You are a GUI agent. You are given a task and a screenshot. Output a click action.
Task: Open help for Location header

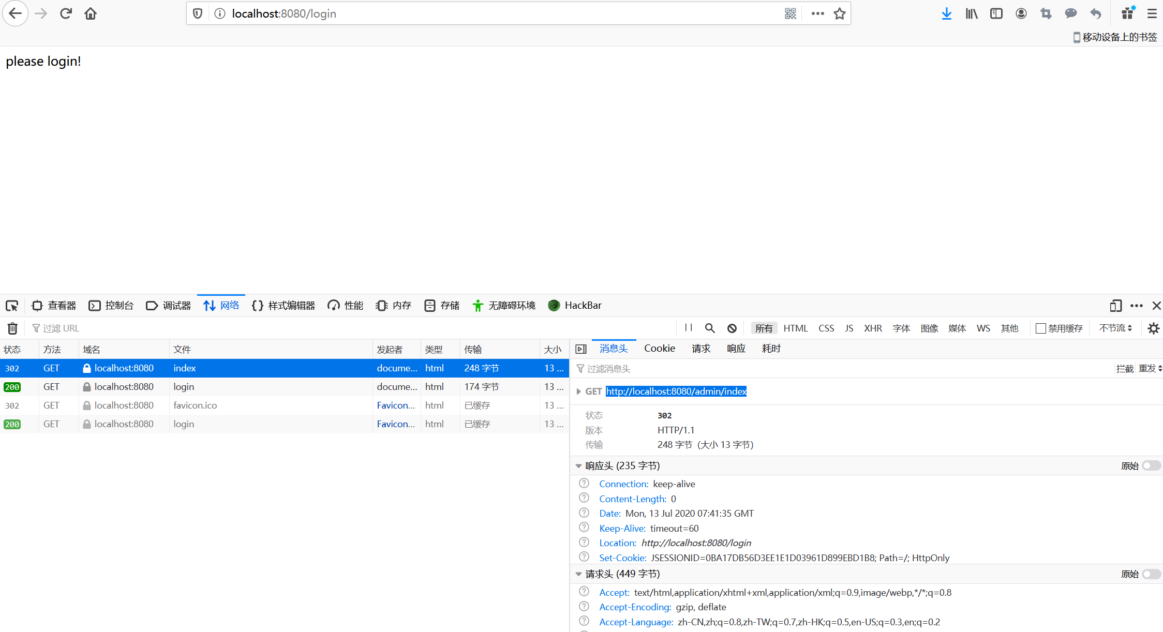(584, 542)
